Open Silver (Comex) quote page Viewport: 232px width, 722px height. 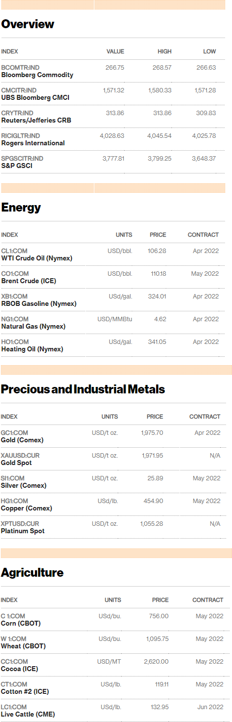[24, 482]
